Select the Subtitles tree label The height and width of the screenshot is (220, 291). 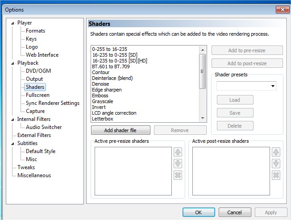28,143
